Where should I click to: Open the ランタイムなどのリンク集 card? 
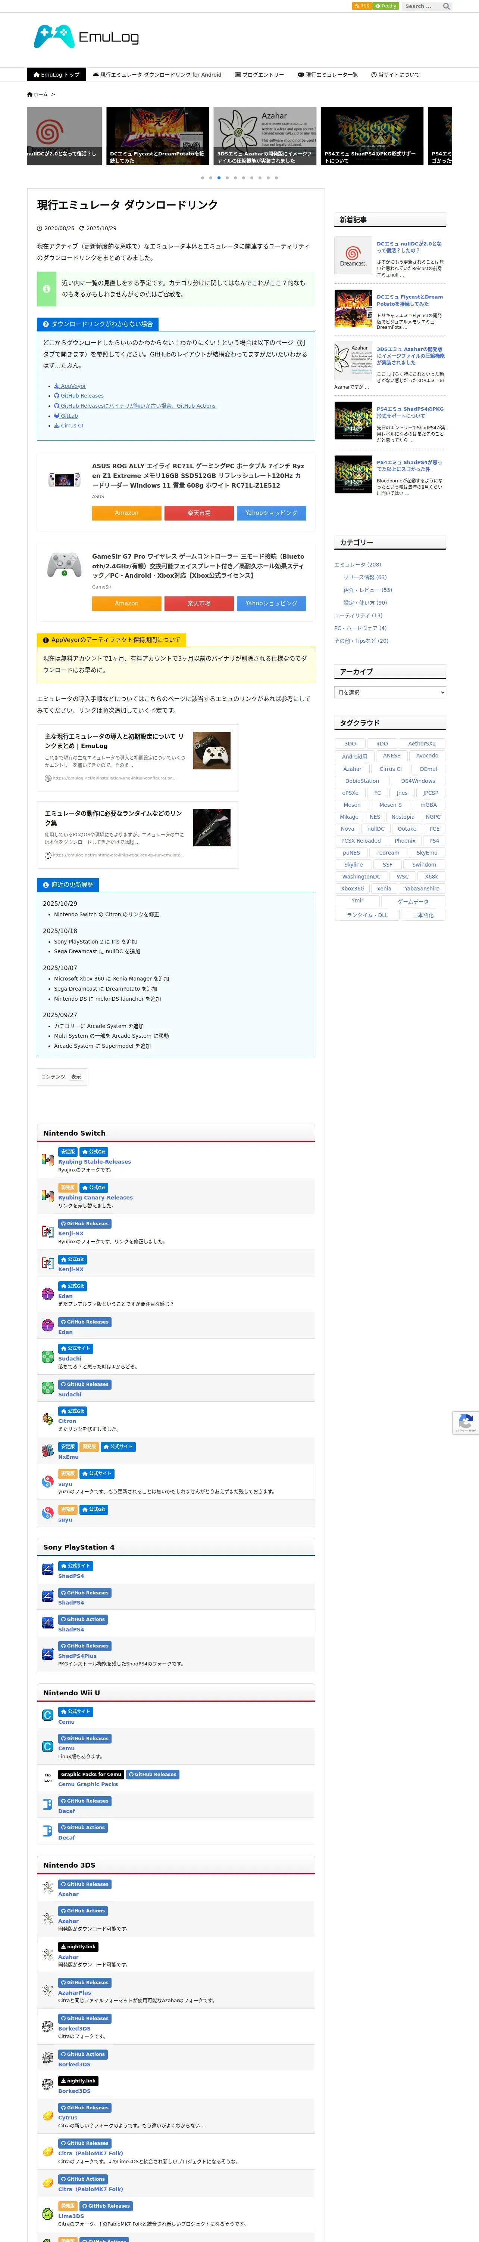(137, 836)
